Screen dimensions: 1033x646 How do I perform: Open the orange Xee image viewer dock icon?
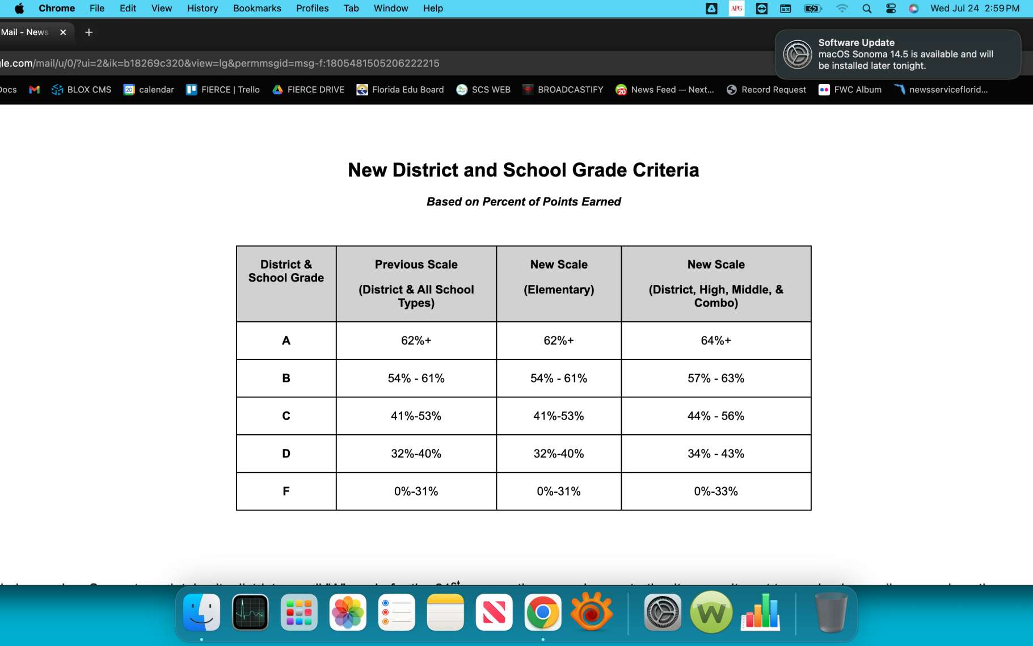click(592, 613)
